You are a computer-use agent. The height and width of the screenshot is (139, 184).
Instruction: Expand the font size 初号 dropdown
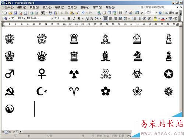click(64, 18)
